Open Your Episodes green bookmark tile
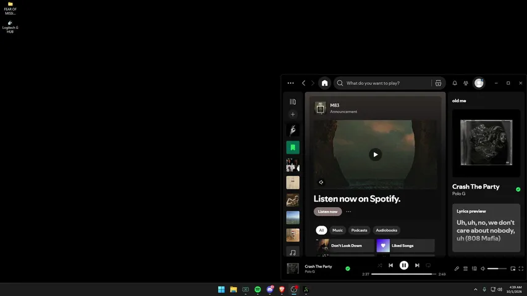527x296 pixels. coord(293,147)
